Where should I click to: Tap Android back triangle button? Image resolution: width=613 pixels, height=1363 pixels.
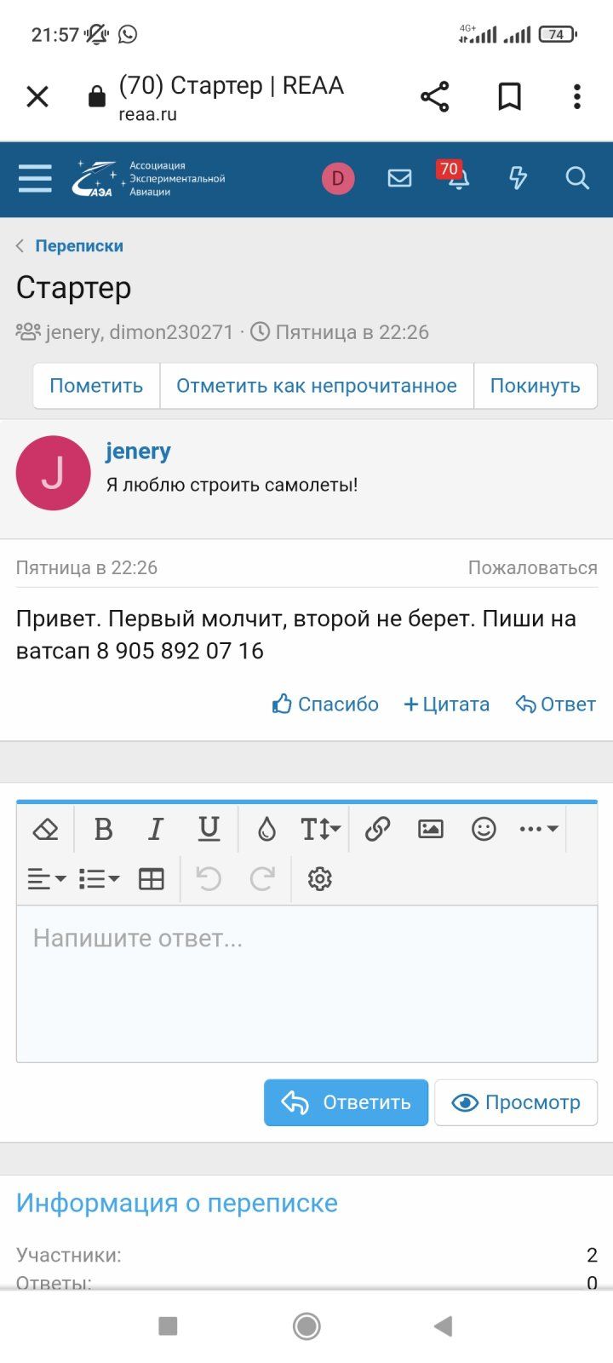[443, 1326]
